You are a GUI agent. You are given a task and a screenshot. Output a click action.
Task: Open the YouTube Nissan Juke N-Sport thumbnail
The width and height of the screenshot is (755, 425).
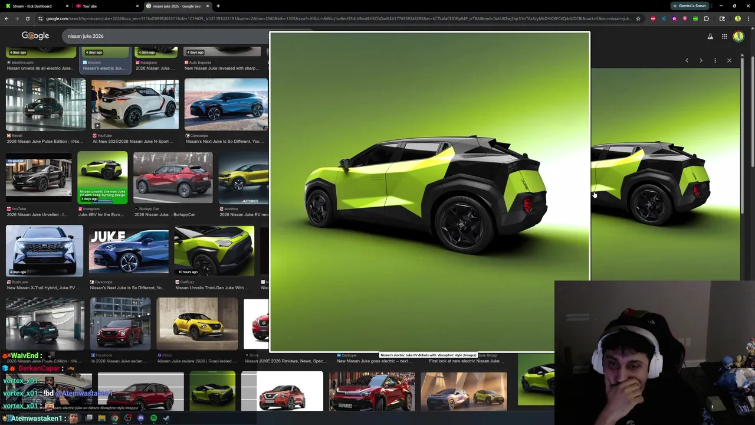135,104
